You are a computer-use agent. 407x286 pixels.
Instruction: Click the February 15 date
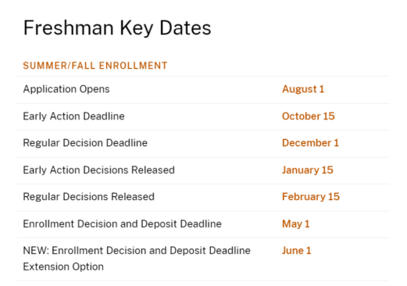[311, 197]
